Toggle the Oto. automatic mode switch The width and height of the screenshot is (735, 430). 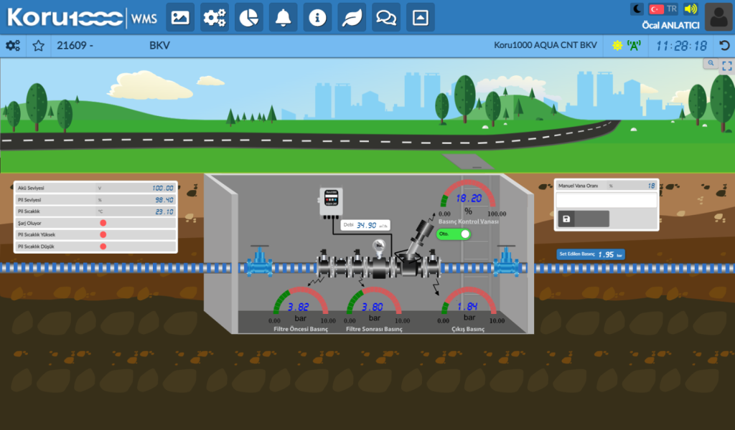454,234
